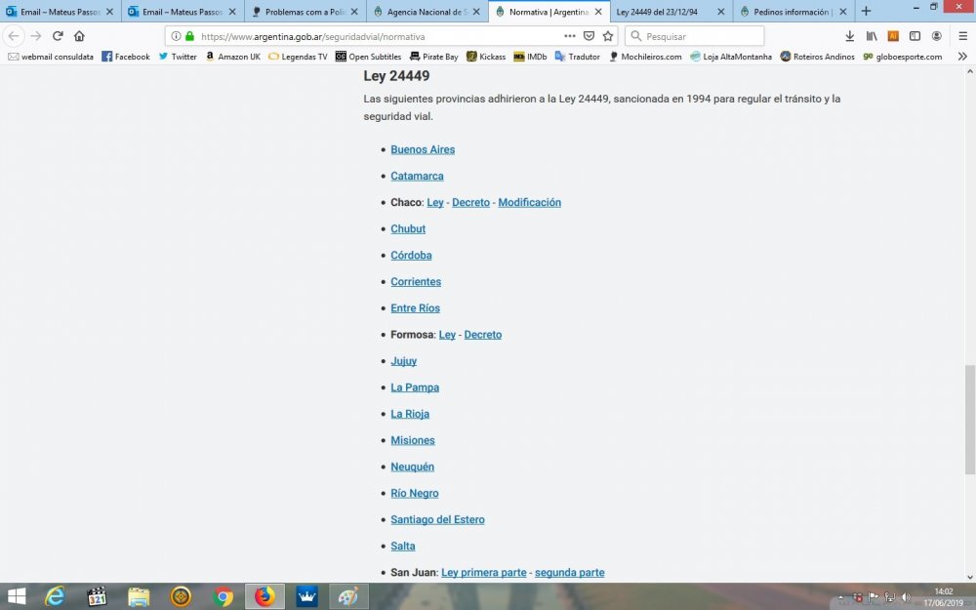Show more bookmarks via overflow chevron
This screenshot has width=976, height=610.
(x=962, y=57)
